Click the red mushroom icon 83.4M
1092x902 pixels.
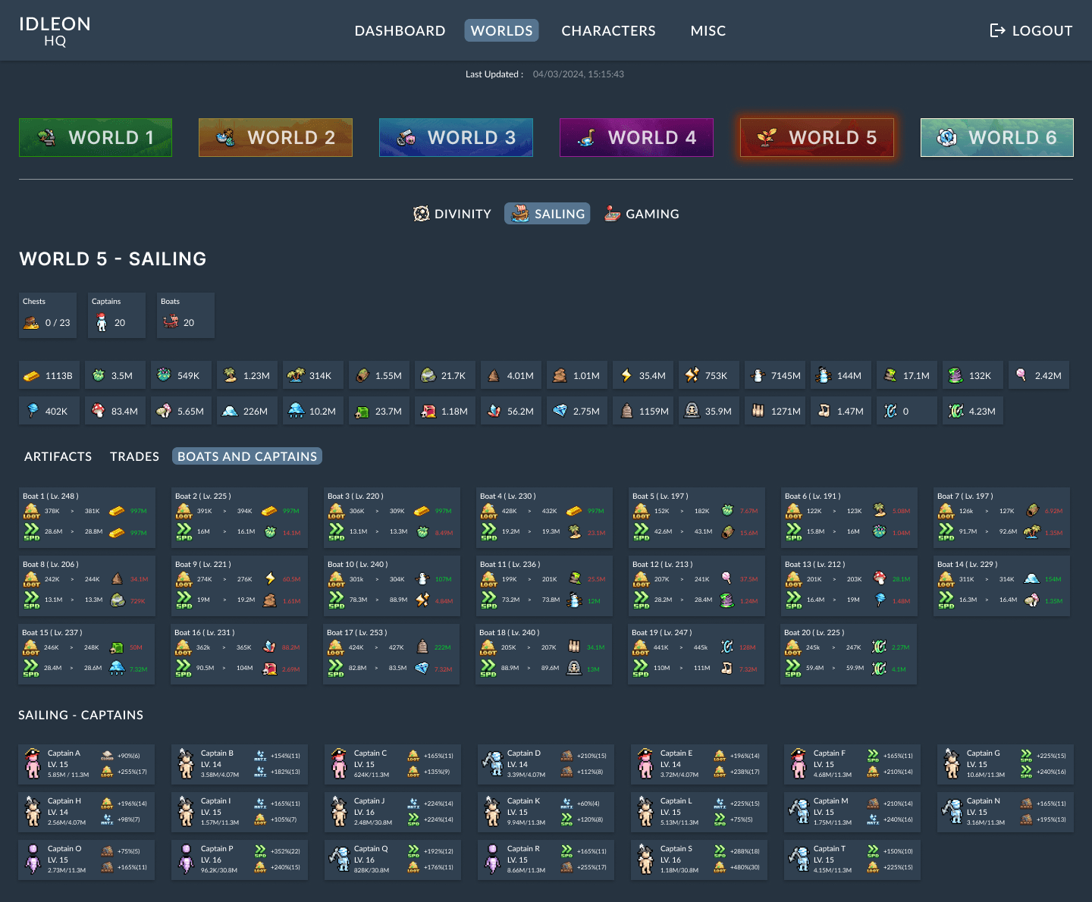(x=98, y=411)
